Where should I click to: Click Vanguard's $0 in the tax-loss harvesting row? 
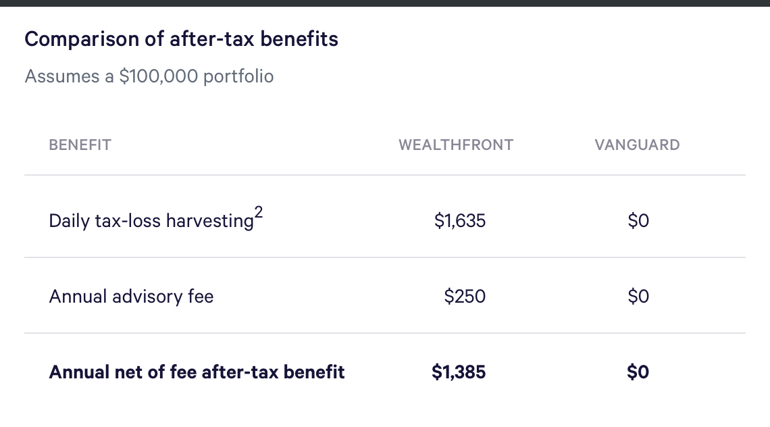tap(638, 221)
